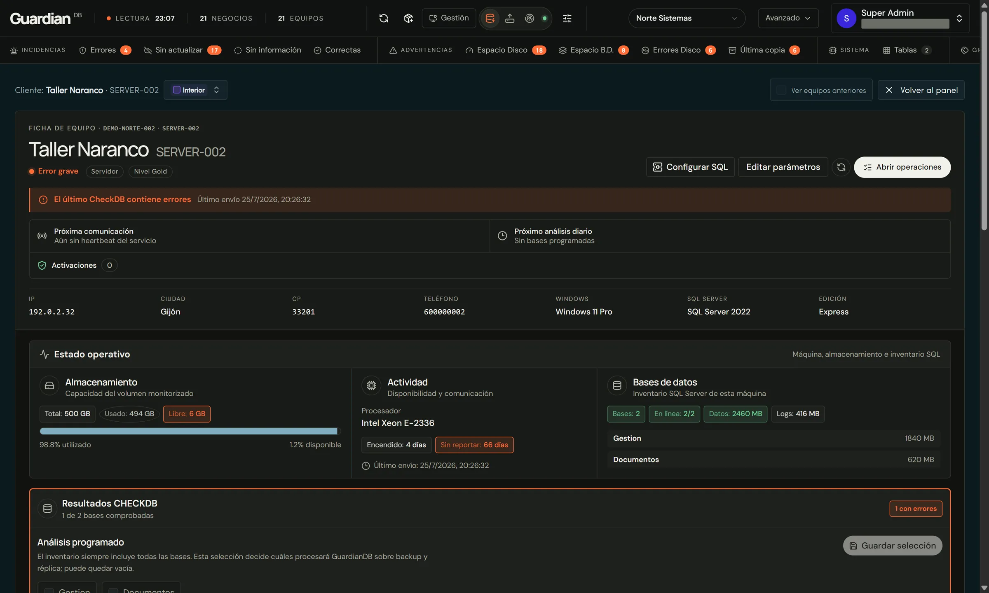Click the Actividad processor chip icon
This screenshot has height=593, width=989.
click(371, 386)
